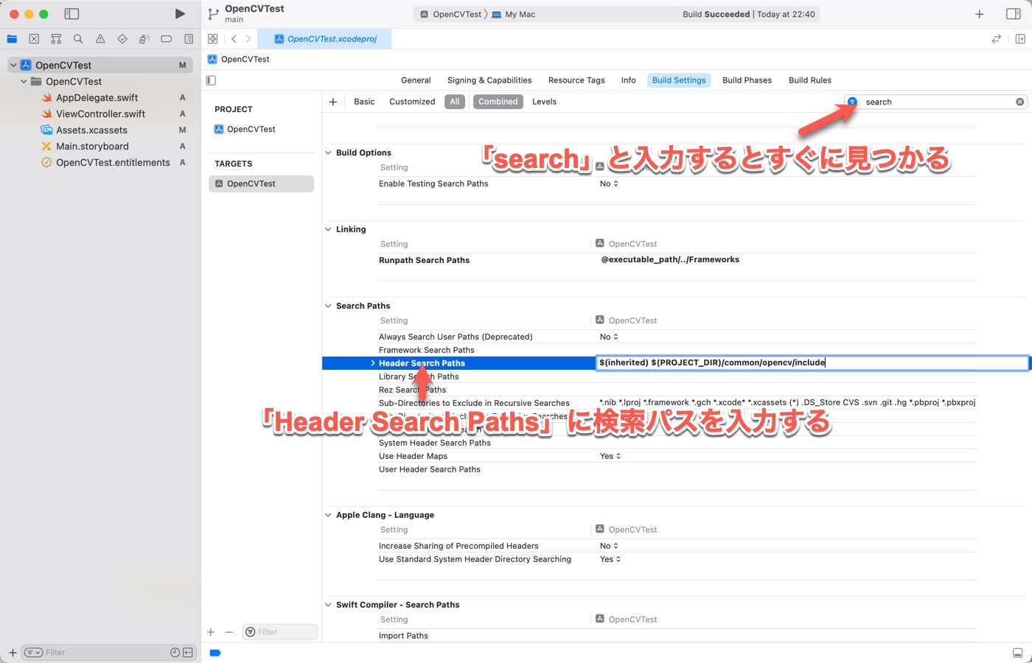1032x663 pixels.
Task: Collapse Apple Clang - Language section
Action: click(329, 515)
